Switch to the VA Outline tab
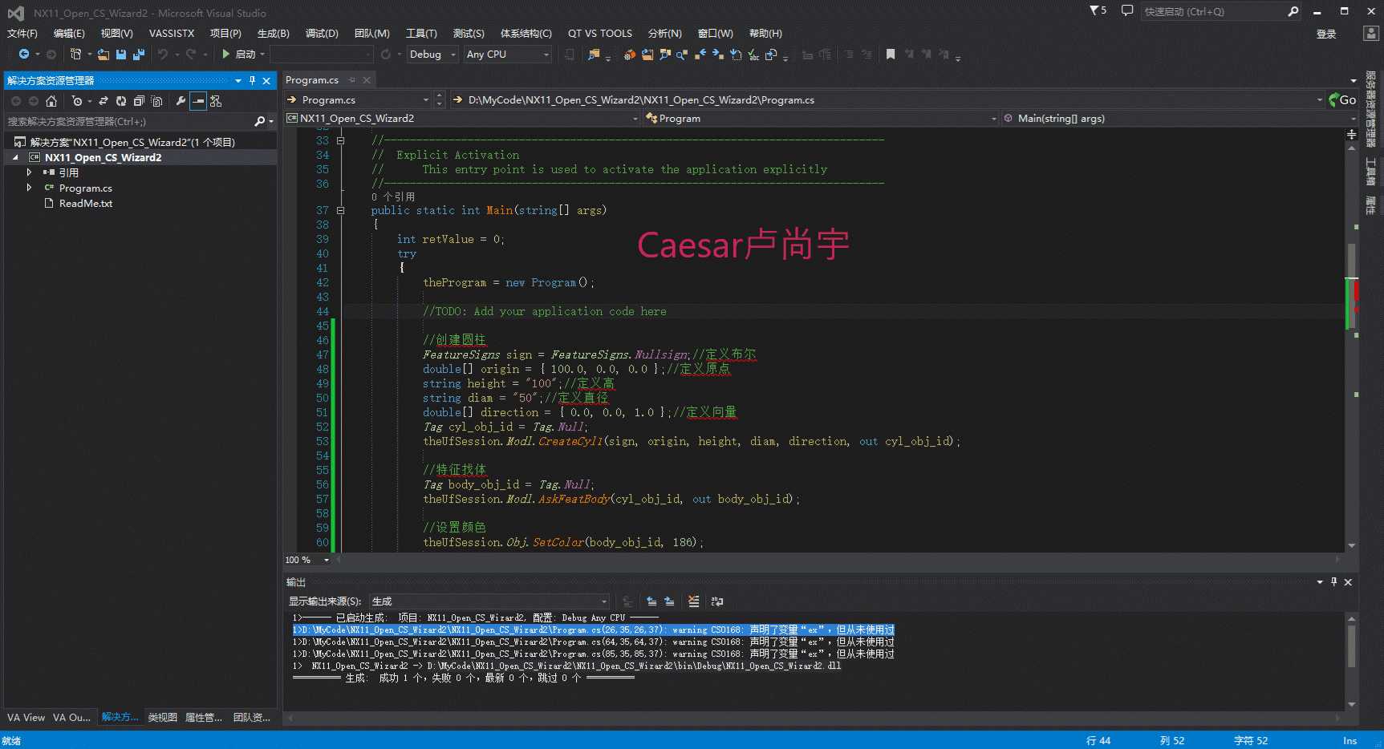1384x749 pixels. tap(72, 717)
